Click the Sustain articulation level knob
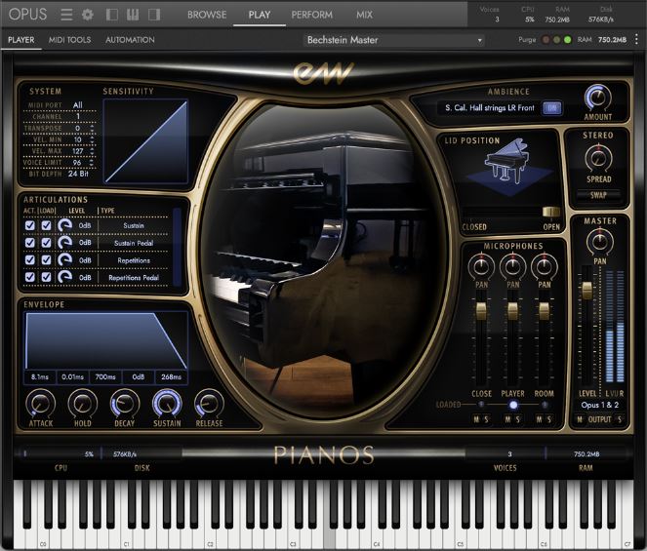647x551 pixels. [x=64, y=225]
